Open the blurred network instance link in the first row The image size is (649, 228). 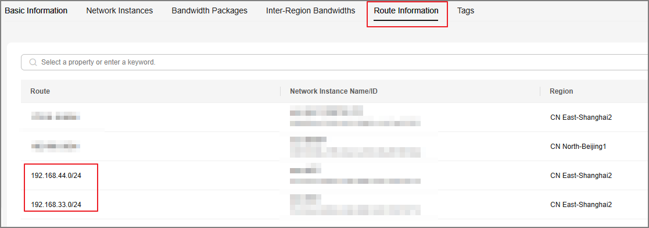[326, 111]
